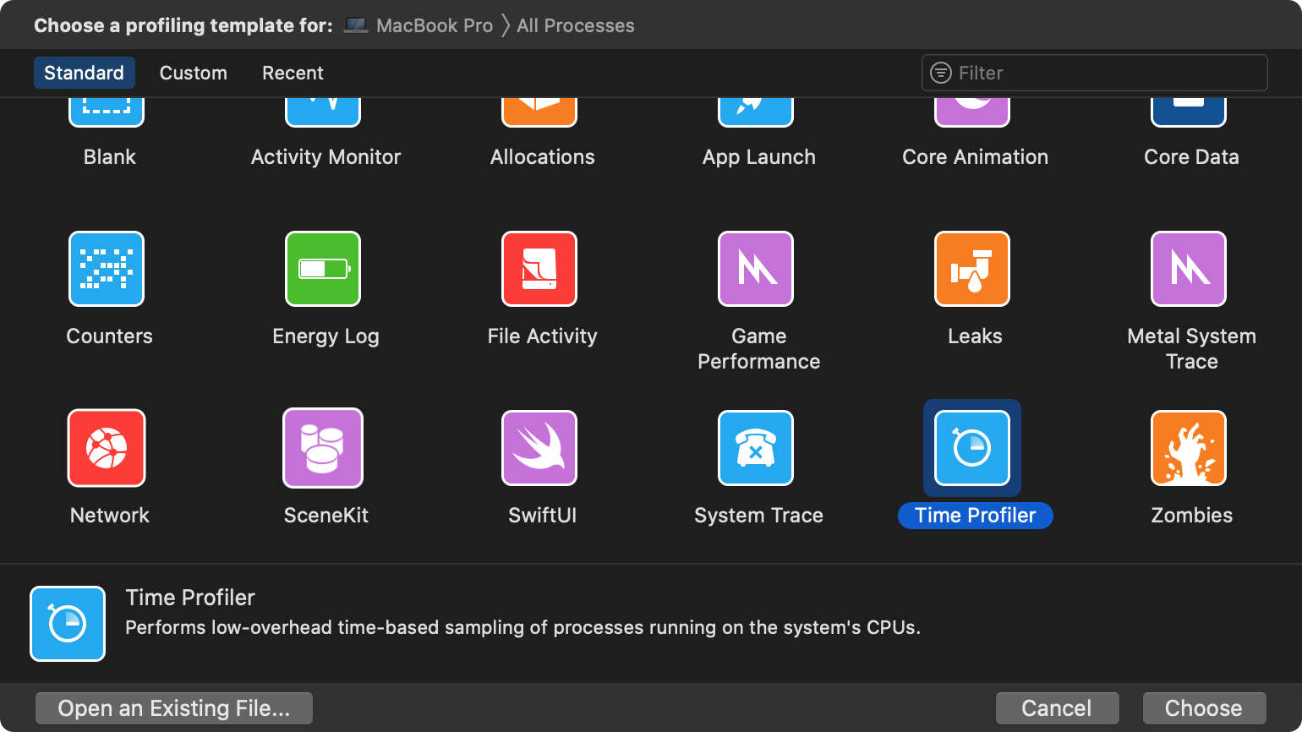Screen dimensions: 1302x732
Task: Click inside the Filter text field
Action: click(1095, 73)
